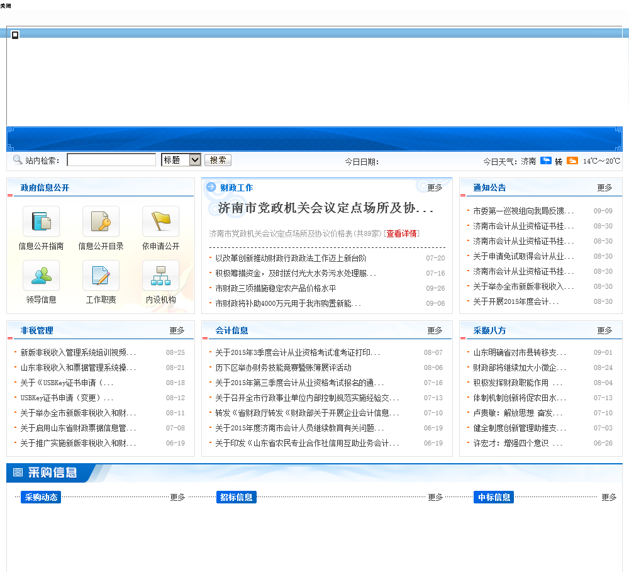This screenshot has height=572, width=629.
Task: Open 更多 in the 财政工作 panel
Action: pos(435,188)
